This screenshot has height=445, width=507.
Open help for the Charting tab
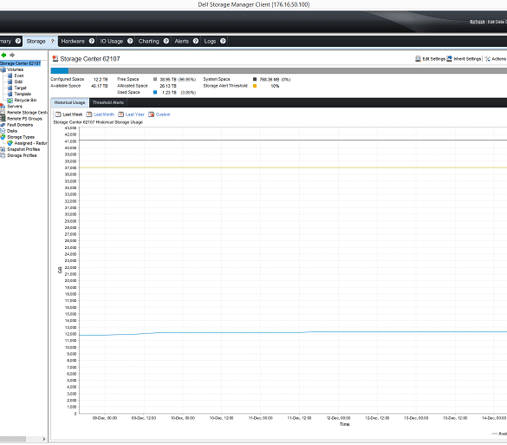click(x=166, y=41)
